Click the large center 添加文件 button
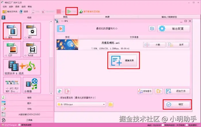The height and width of the screenshot is (127, 201). (123, 61)
